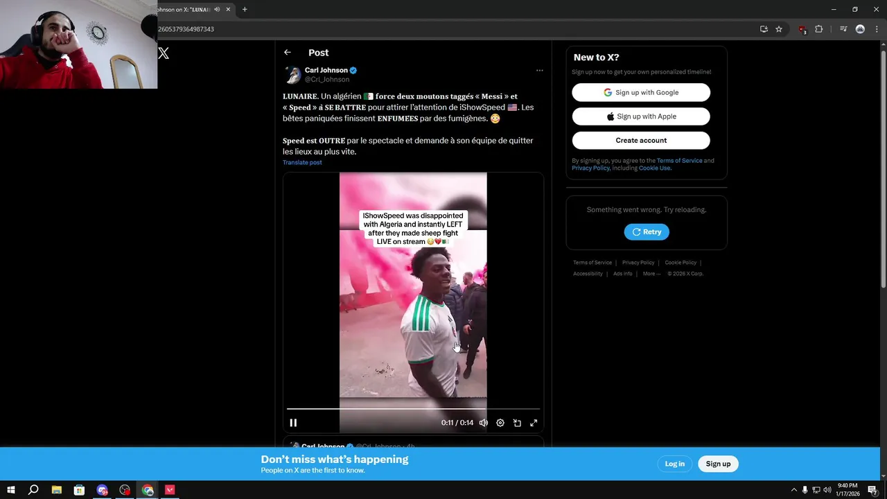Sign up with Apple
Image resolution: width=887 pixels, height=499 pixels.
click(641, 116)
